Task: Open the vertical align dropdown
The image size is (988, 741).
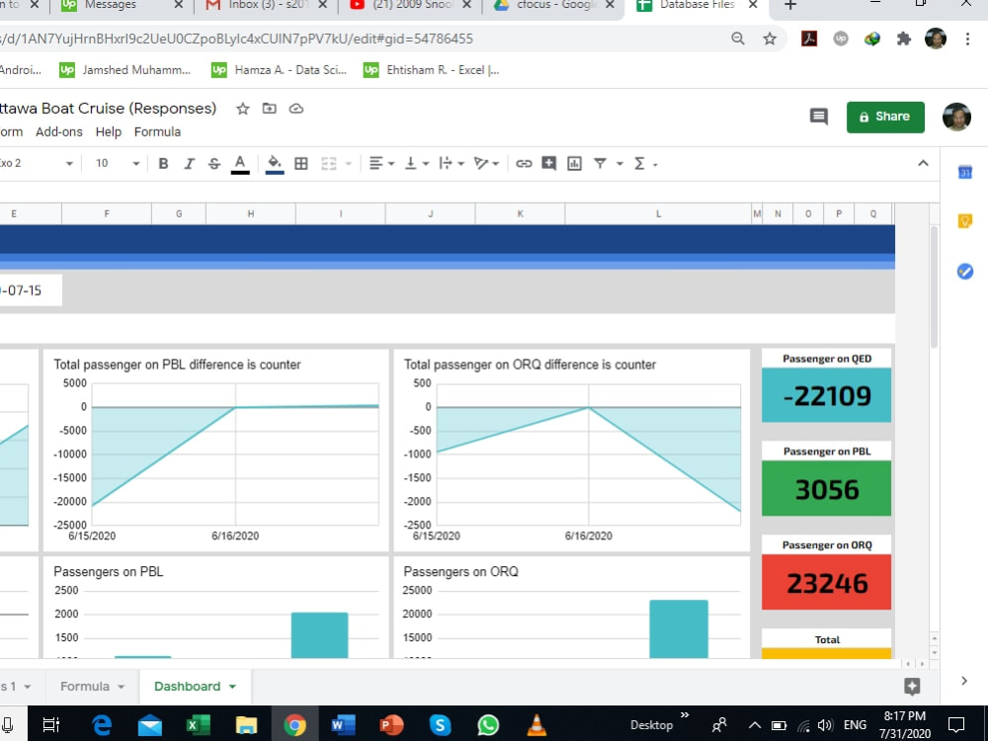Action: coord(416,164)
